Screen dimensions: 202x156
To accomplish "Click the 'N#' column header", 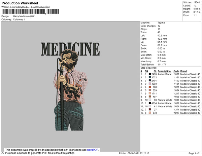I will tap(146, 71).
